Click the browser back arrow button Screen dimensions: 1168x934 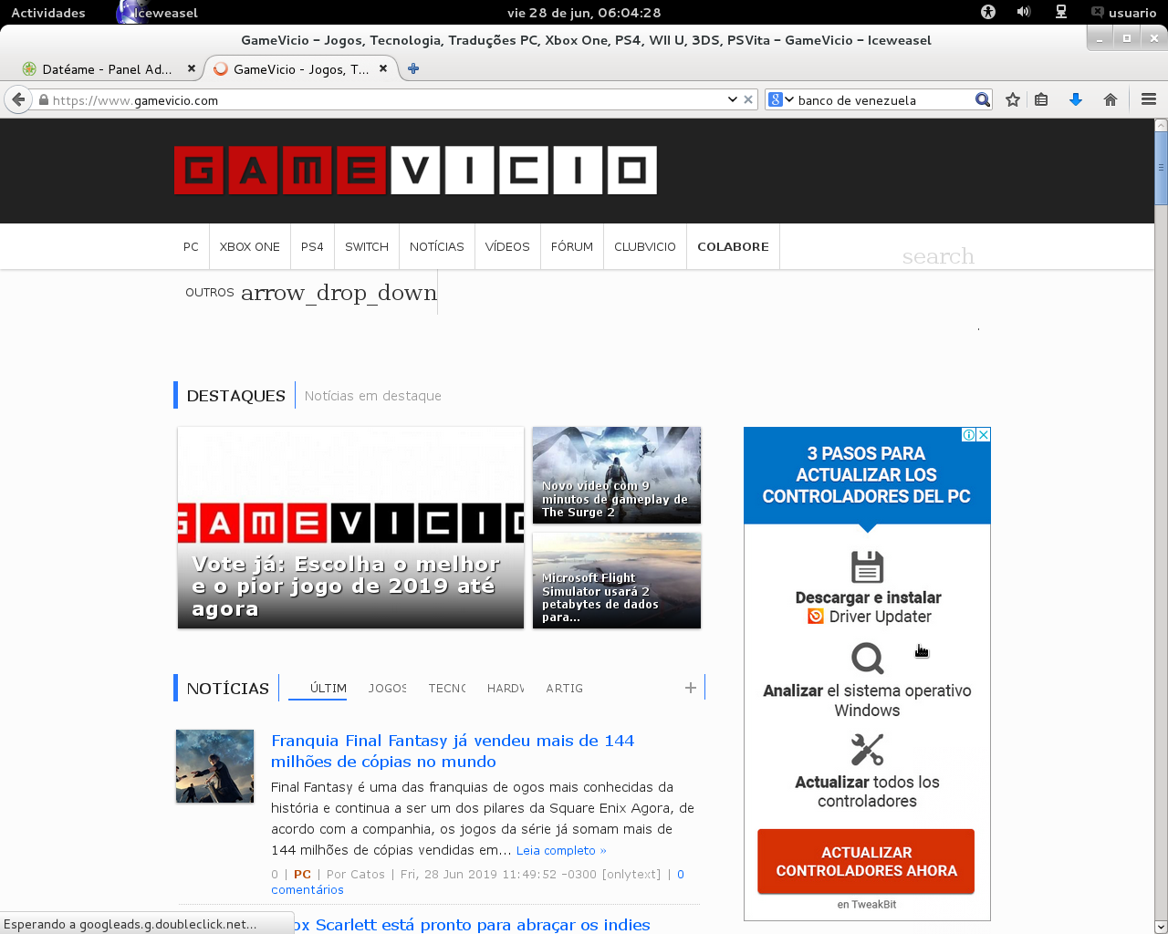click(18, 99)
